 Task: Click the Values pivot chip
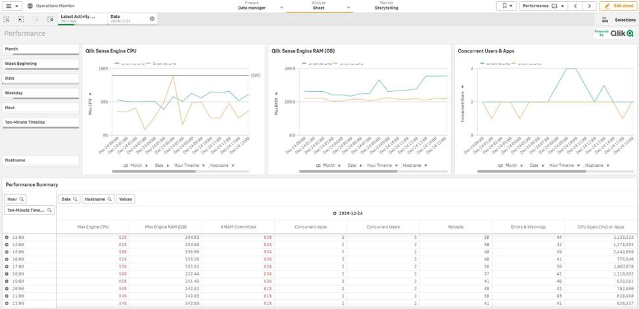(126, 199)
